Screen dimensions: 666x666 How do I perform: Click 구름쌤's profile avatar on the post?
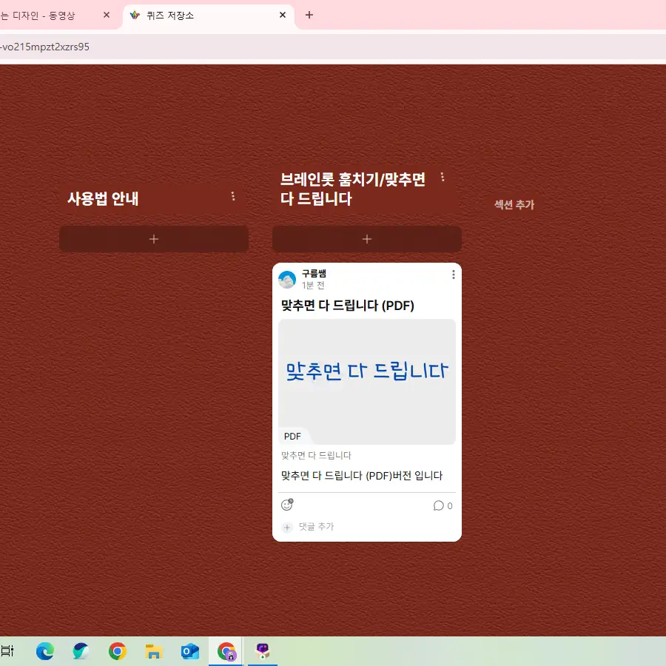point(287,279)
